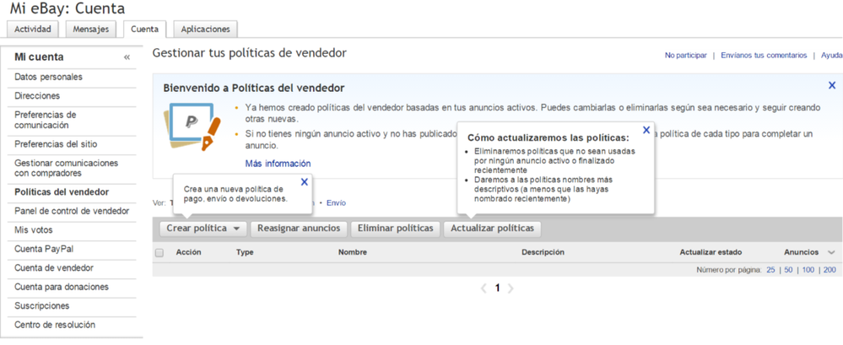Open Envíanos tus comentarios link

click(764, 56)
